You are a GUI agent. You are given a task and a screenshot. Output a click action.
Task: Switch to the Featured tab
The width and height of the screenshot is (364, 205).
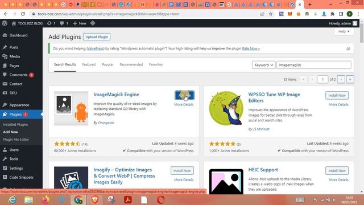[89, 64]
